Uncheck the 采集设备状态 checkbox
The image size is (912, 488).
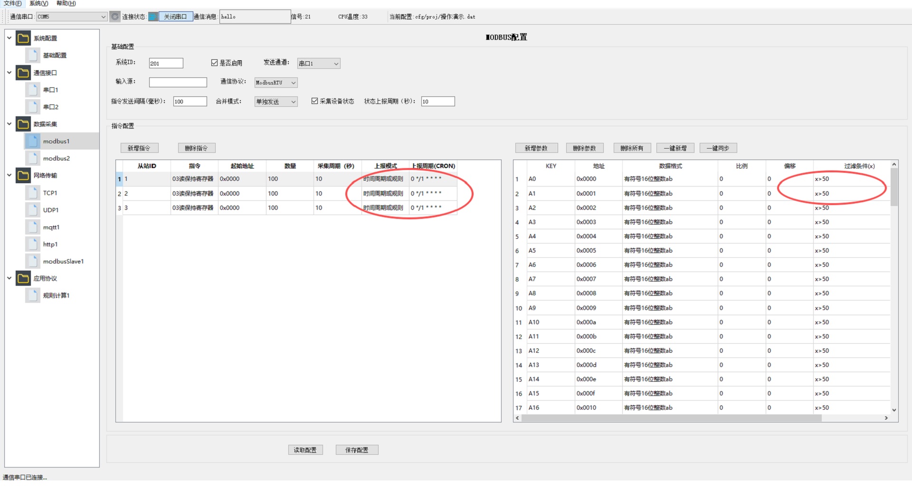(x=314, y=101)
